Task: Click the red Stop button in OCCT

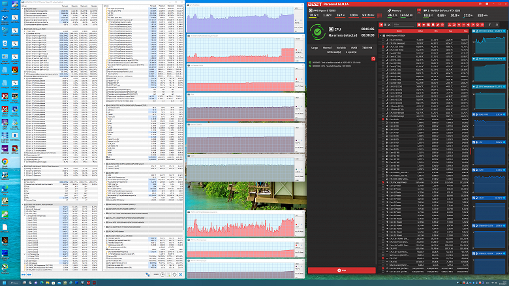Action: pyautogui.click(x=343, y=270)
